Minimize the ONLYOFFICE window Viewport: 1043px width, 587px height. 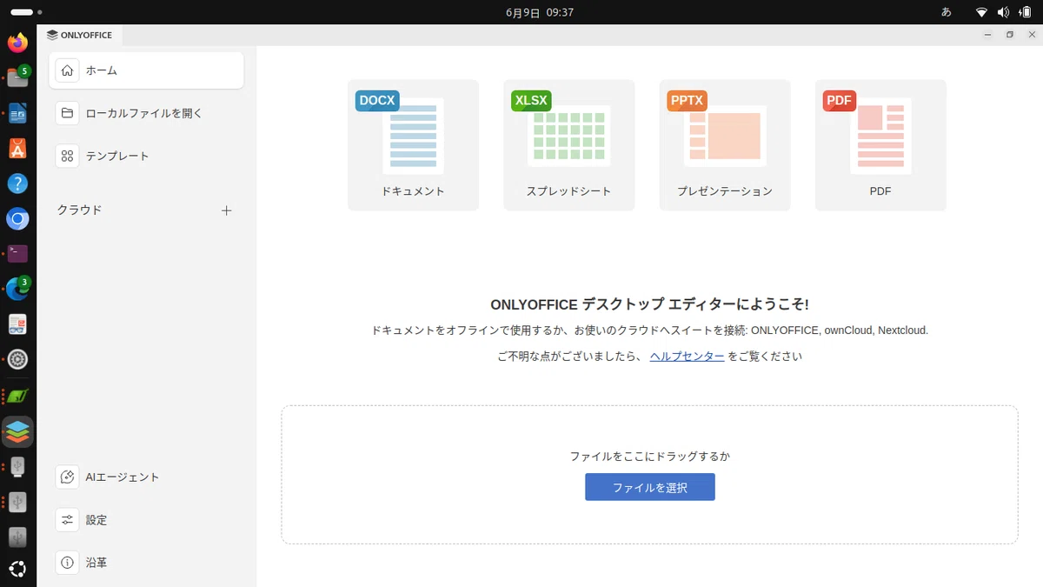tap(987, 35)
